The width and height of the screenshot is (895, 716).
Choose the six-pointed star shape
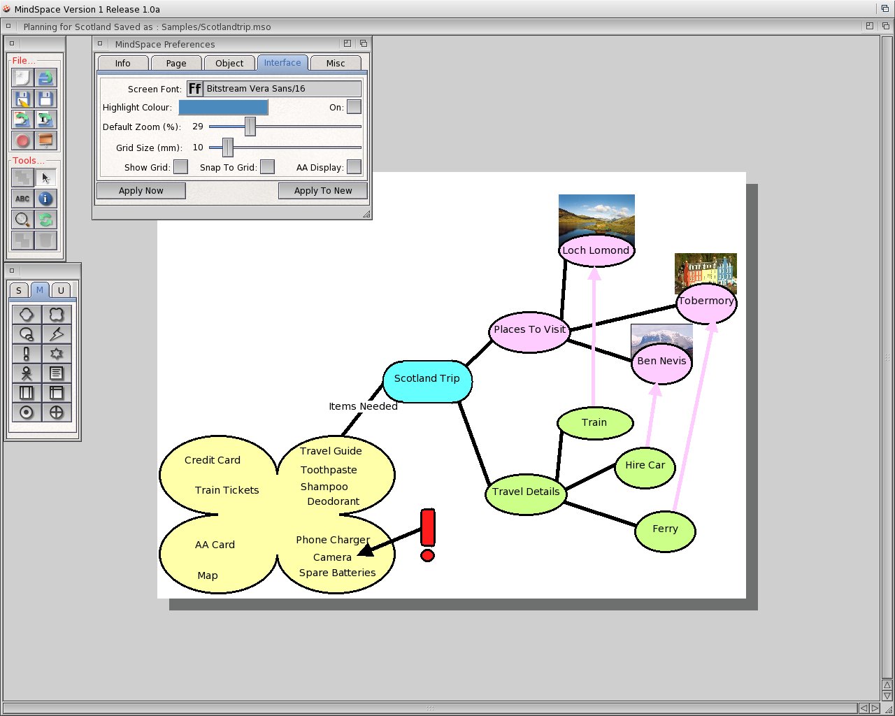[57, 354]
